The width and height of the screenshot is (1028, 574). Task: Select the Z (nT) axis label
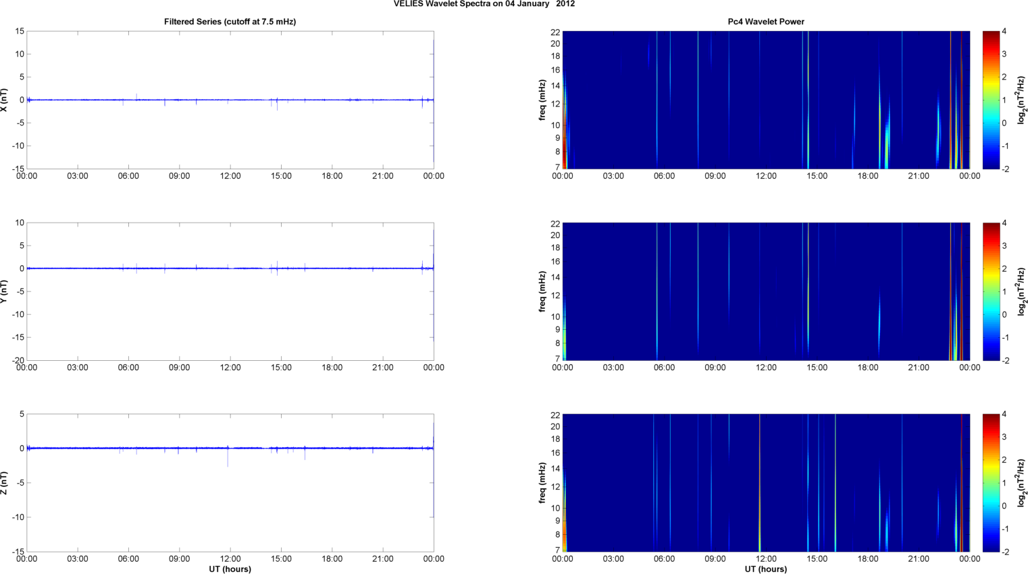[4, 483]
